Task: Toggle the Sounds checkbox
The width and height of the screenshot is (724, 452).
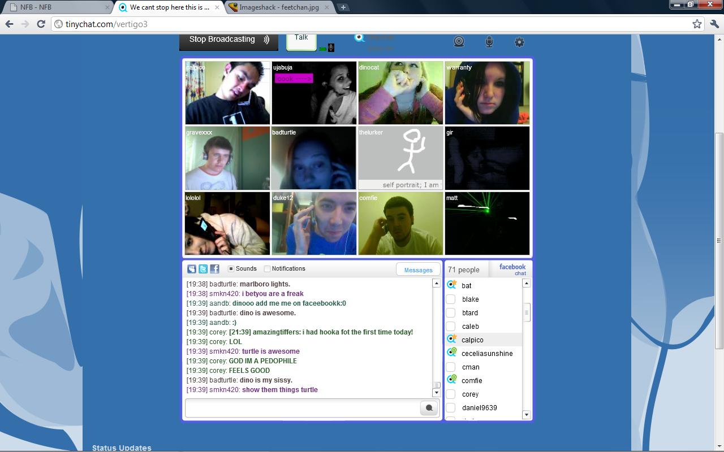Action: click(x=231, y=269)
